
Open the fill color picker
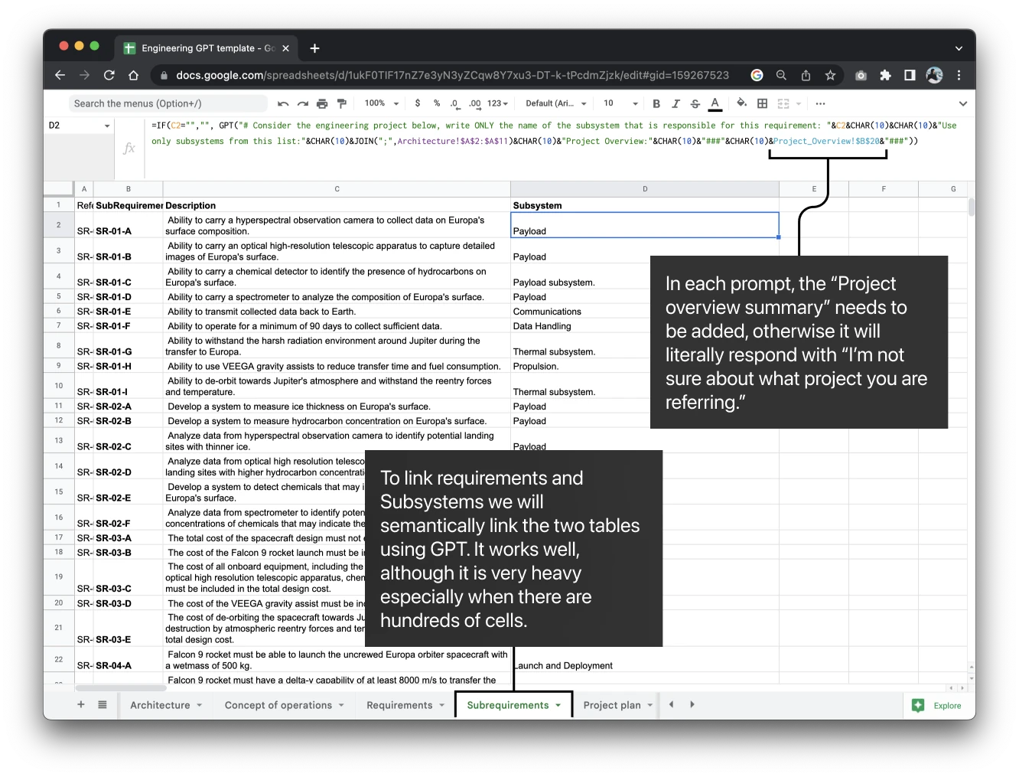tap(741, 103)
